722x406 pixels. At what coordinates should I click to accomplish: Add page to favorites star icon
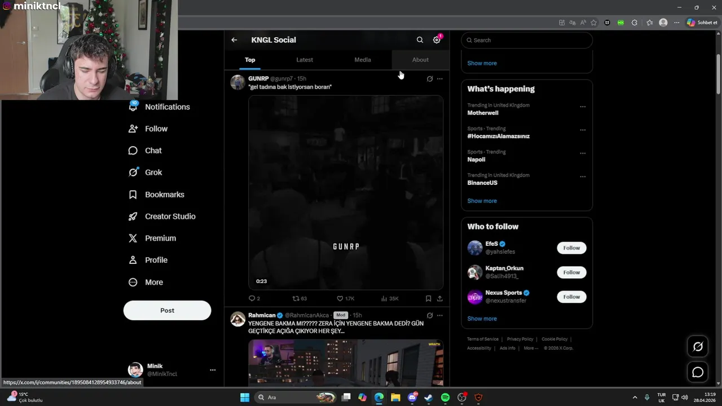point(594,23)
